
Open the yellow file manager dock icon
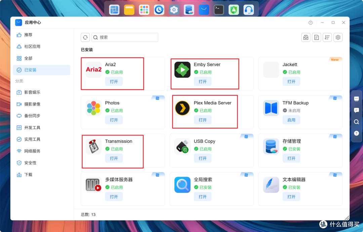pyautogui.click(x=129, y=10)
